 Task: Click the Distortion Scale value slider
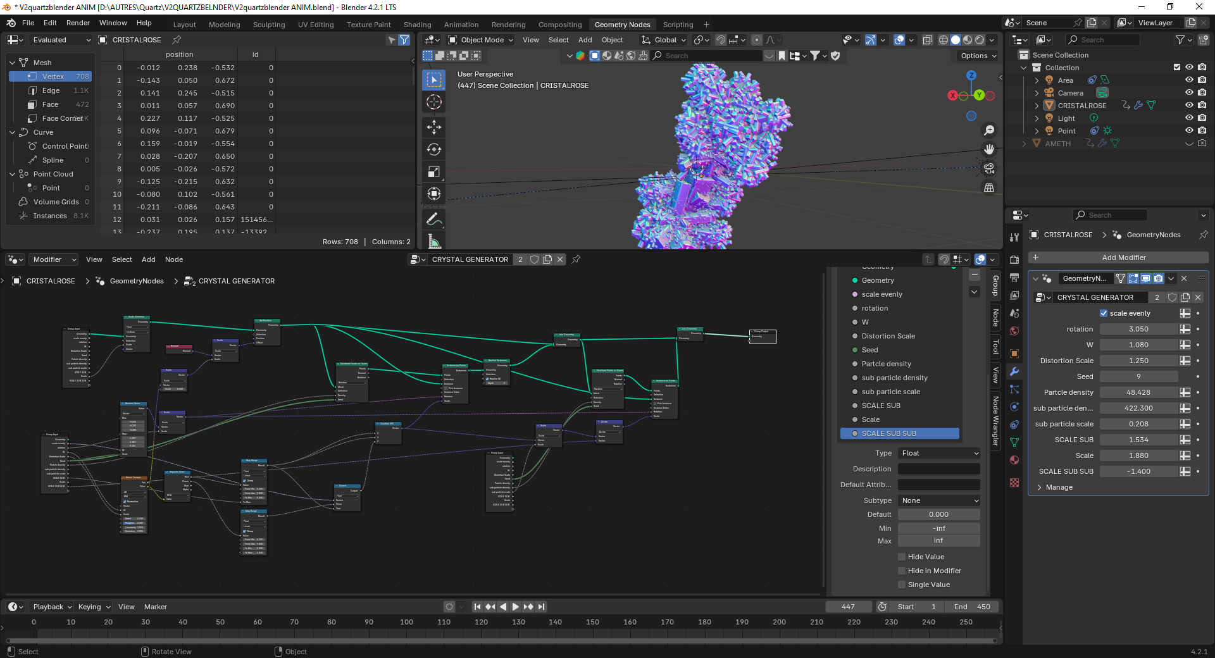point(1138,361)
